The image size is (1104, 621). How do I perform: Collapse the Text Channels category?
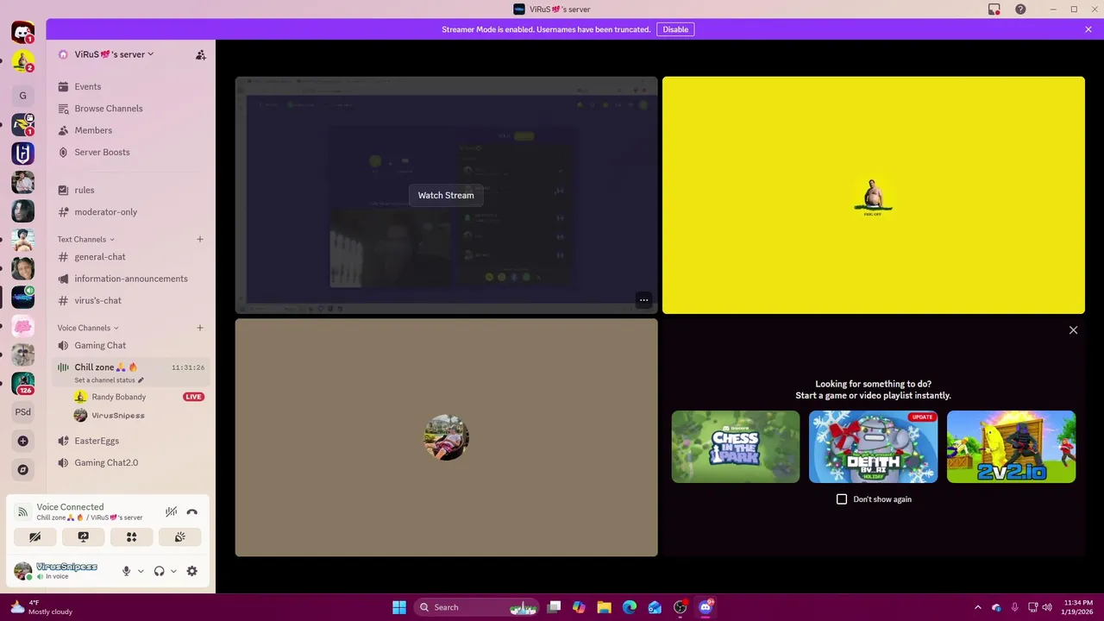tap(85, 239)
